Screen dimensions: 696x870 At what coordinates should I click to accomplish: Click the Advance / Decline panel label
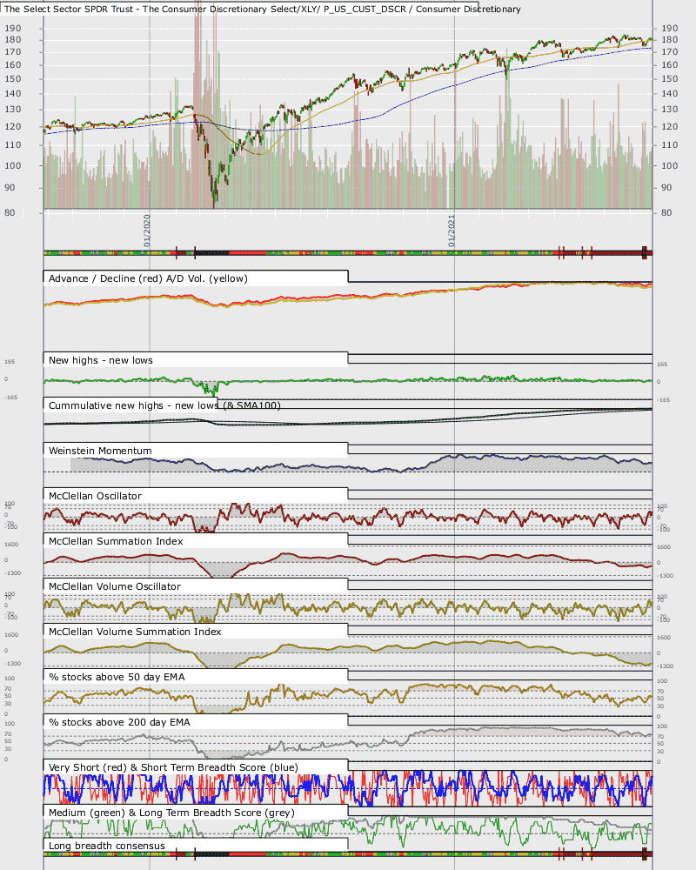[x=148, y=278]
